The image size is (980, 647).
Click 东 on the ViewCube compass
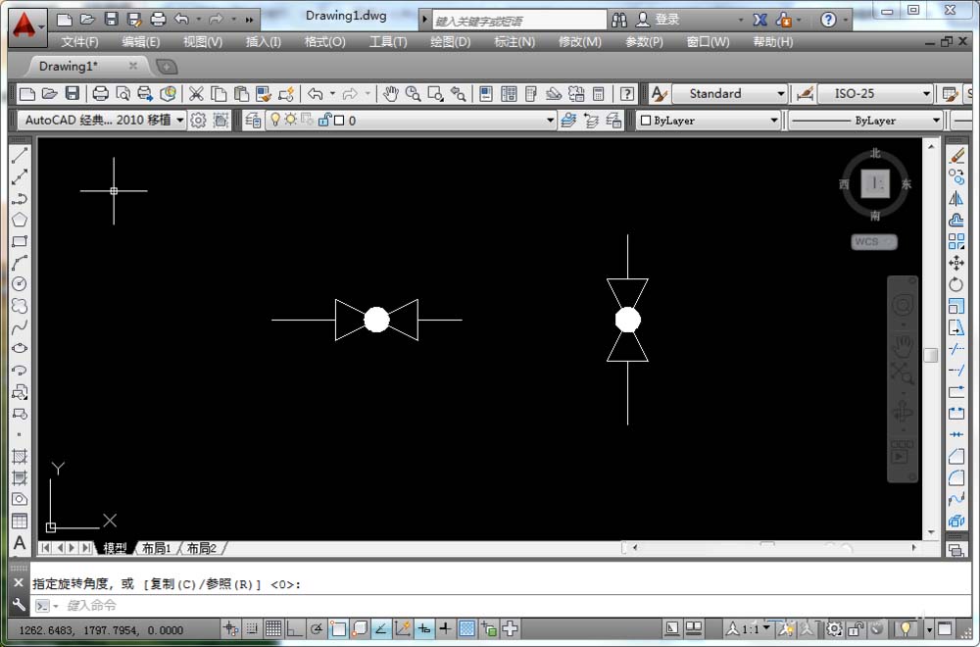click(x=906, y=184)
